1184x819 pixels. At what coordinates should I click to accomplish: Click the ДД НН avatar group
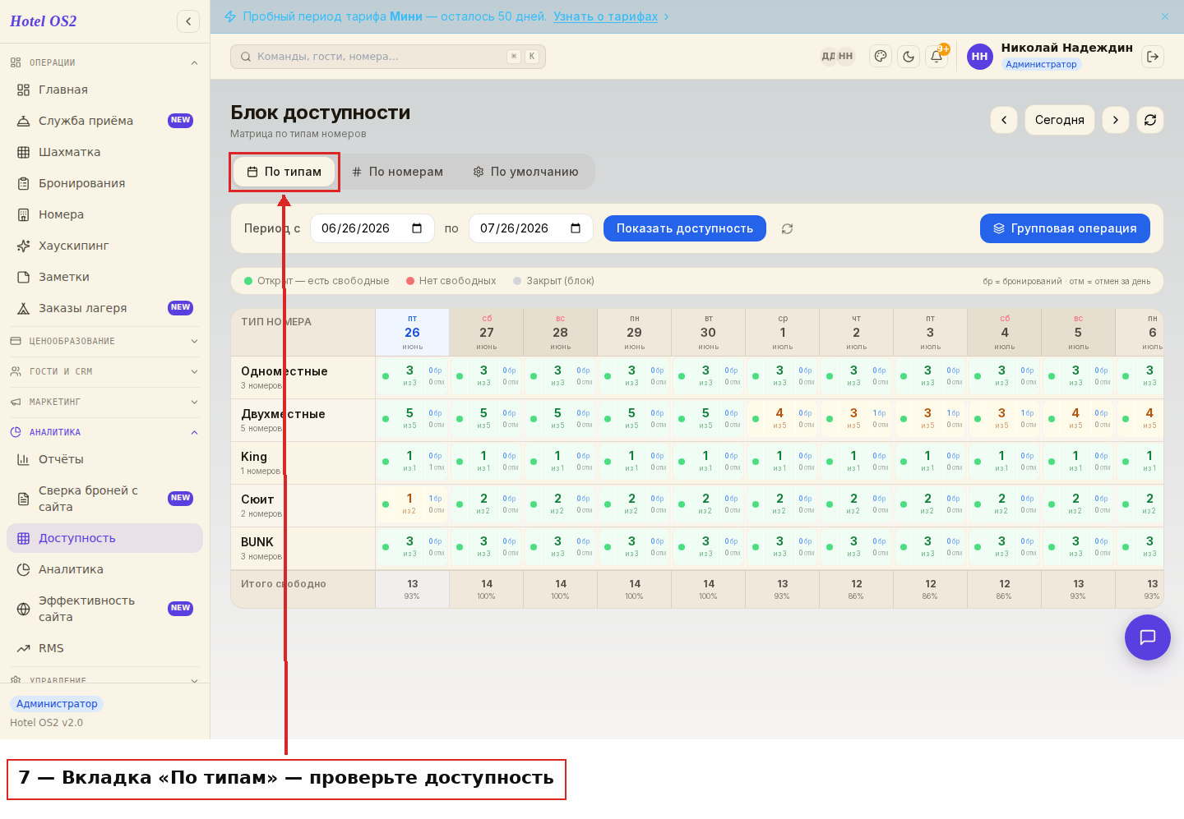point(838,57)
